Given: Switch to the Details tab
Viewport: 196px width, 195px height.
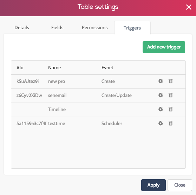Looking at the screenshot, I should point(22,27).
